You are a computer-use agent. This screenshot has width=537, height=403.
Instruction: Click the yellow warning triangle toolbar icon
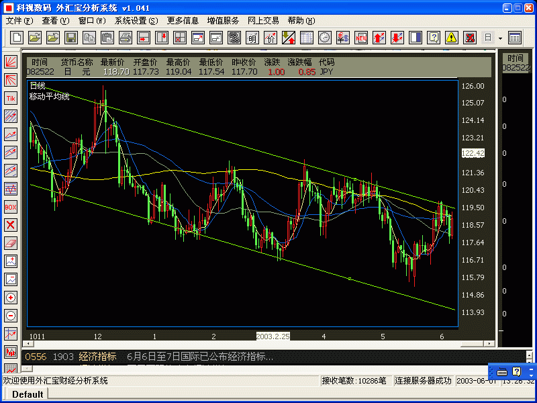click(x=452, y=38)
